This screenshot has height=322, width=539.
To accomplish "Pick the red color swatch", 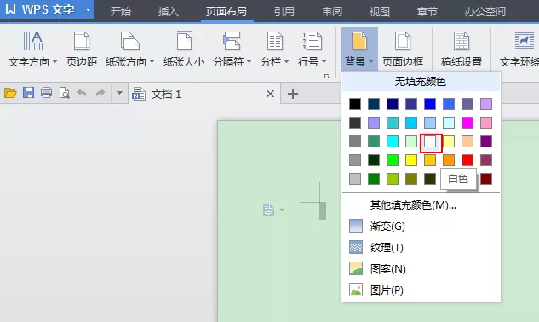I will 467,160.
